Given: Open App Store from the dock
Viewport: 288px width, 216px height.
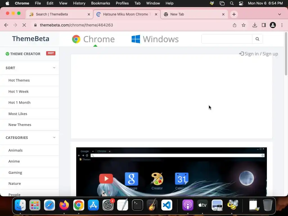Looking at the screenshot, I should pos(93,205).
